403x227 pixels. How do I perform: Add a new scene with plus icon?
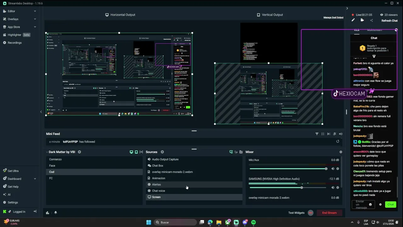coord(79,152)
